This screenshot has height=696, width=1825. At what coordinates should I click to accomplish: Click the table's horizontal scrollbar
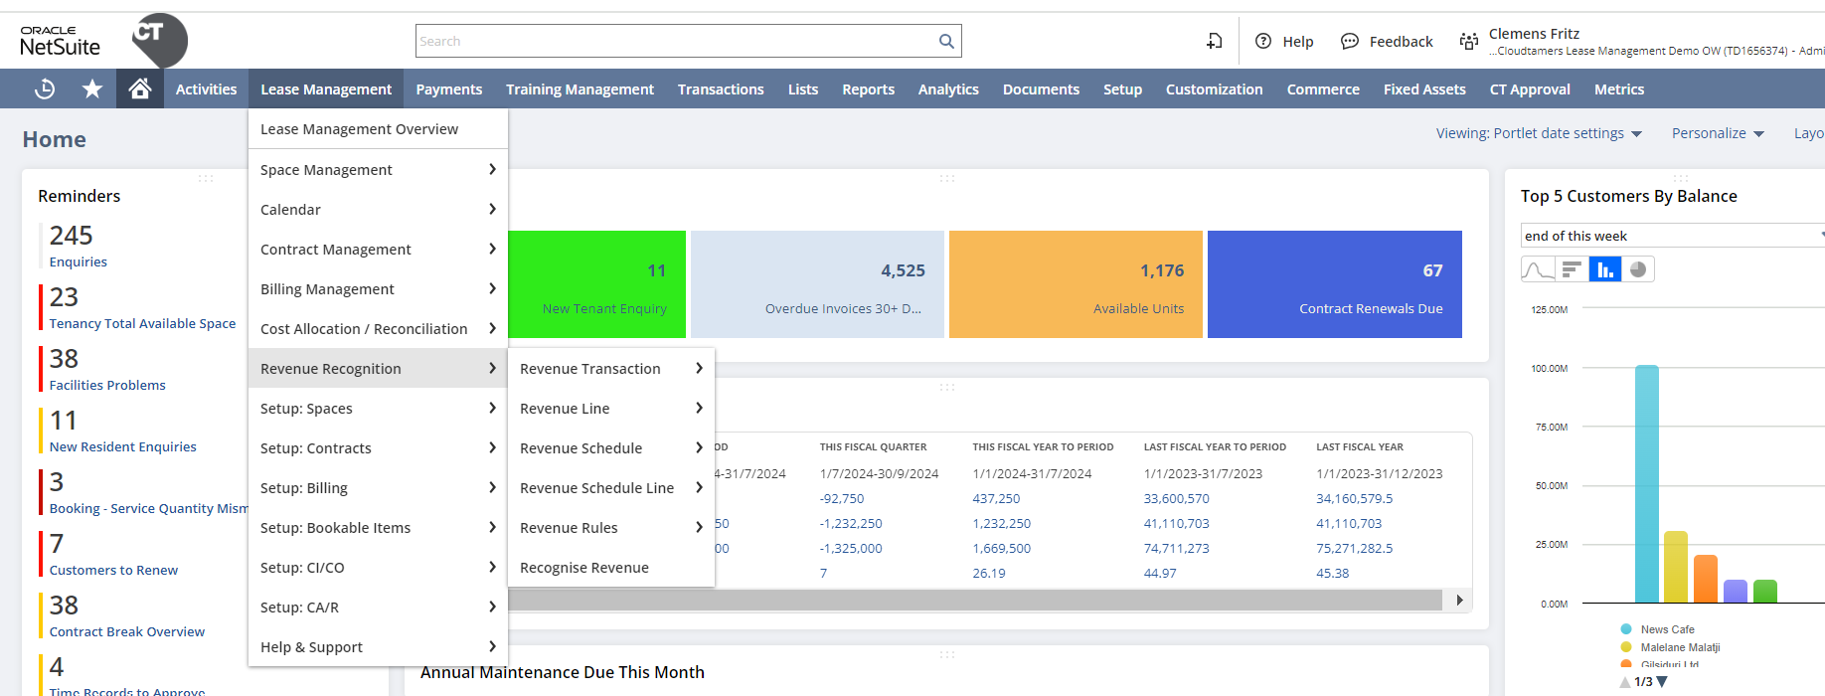[974, 601]
